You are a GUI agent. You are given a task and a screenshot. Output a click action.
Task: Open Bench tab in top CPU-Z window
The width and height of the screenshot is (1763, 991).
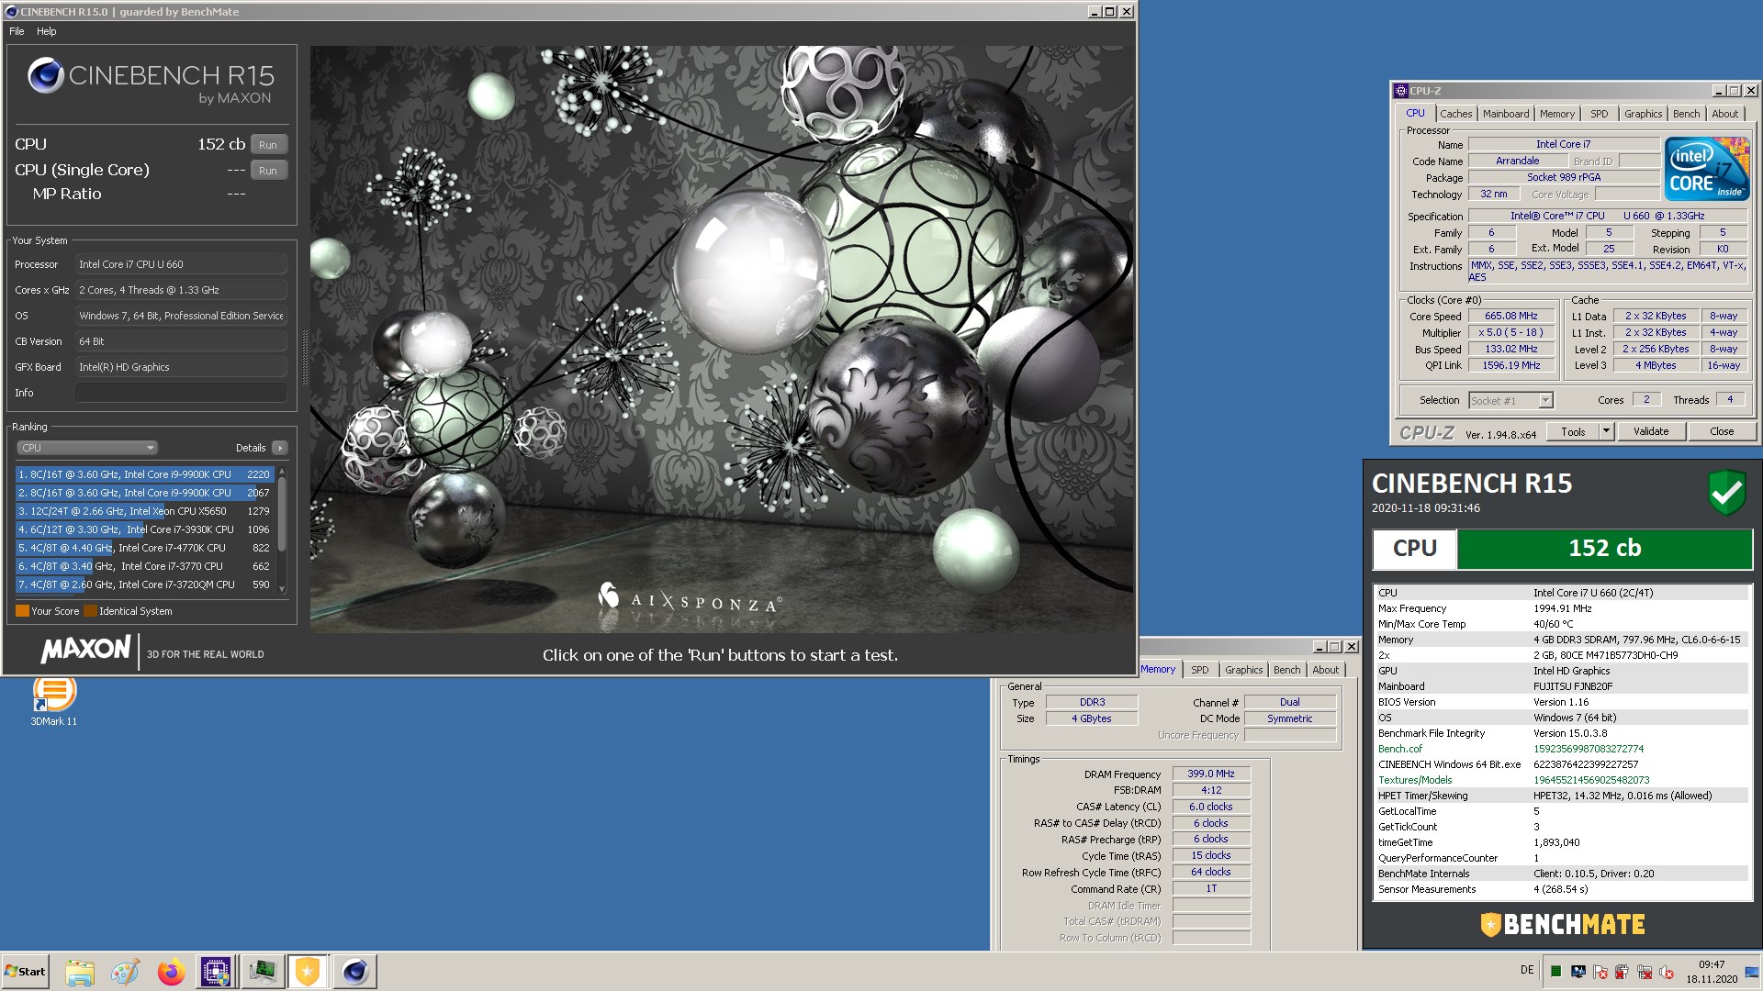pyautogui.click(x=1686, y=114)
